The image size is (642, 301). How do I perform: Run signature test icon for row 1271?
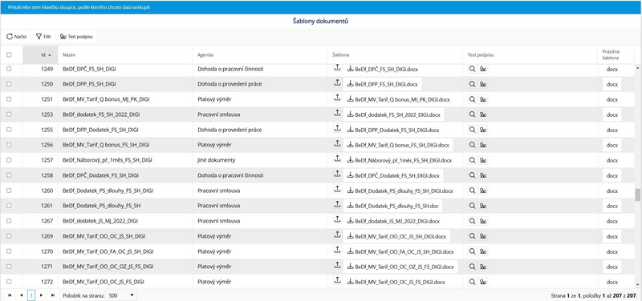(483, 267)
